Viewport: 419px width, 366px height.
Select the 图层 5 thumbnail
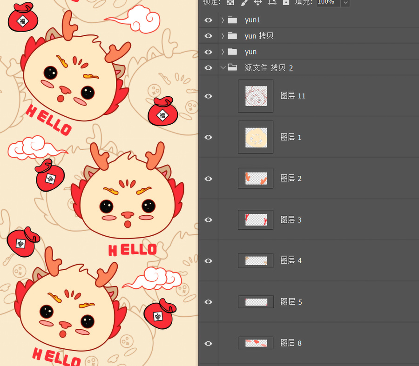(x=256, y=302)
